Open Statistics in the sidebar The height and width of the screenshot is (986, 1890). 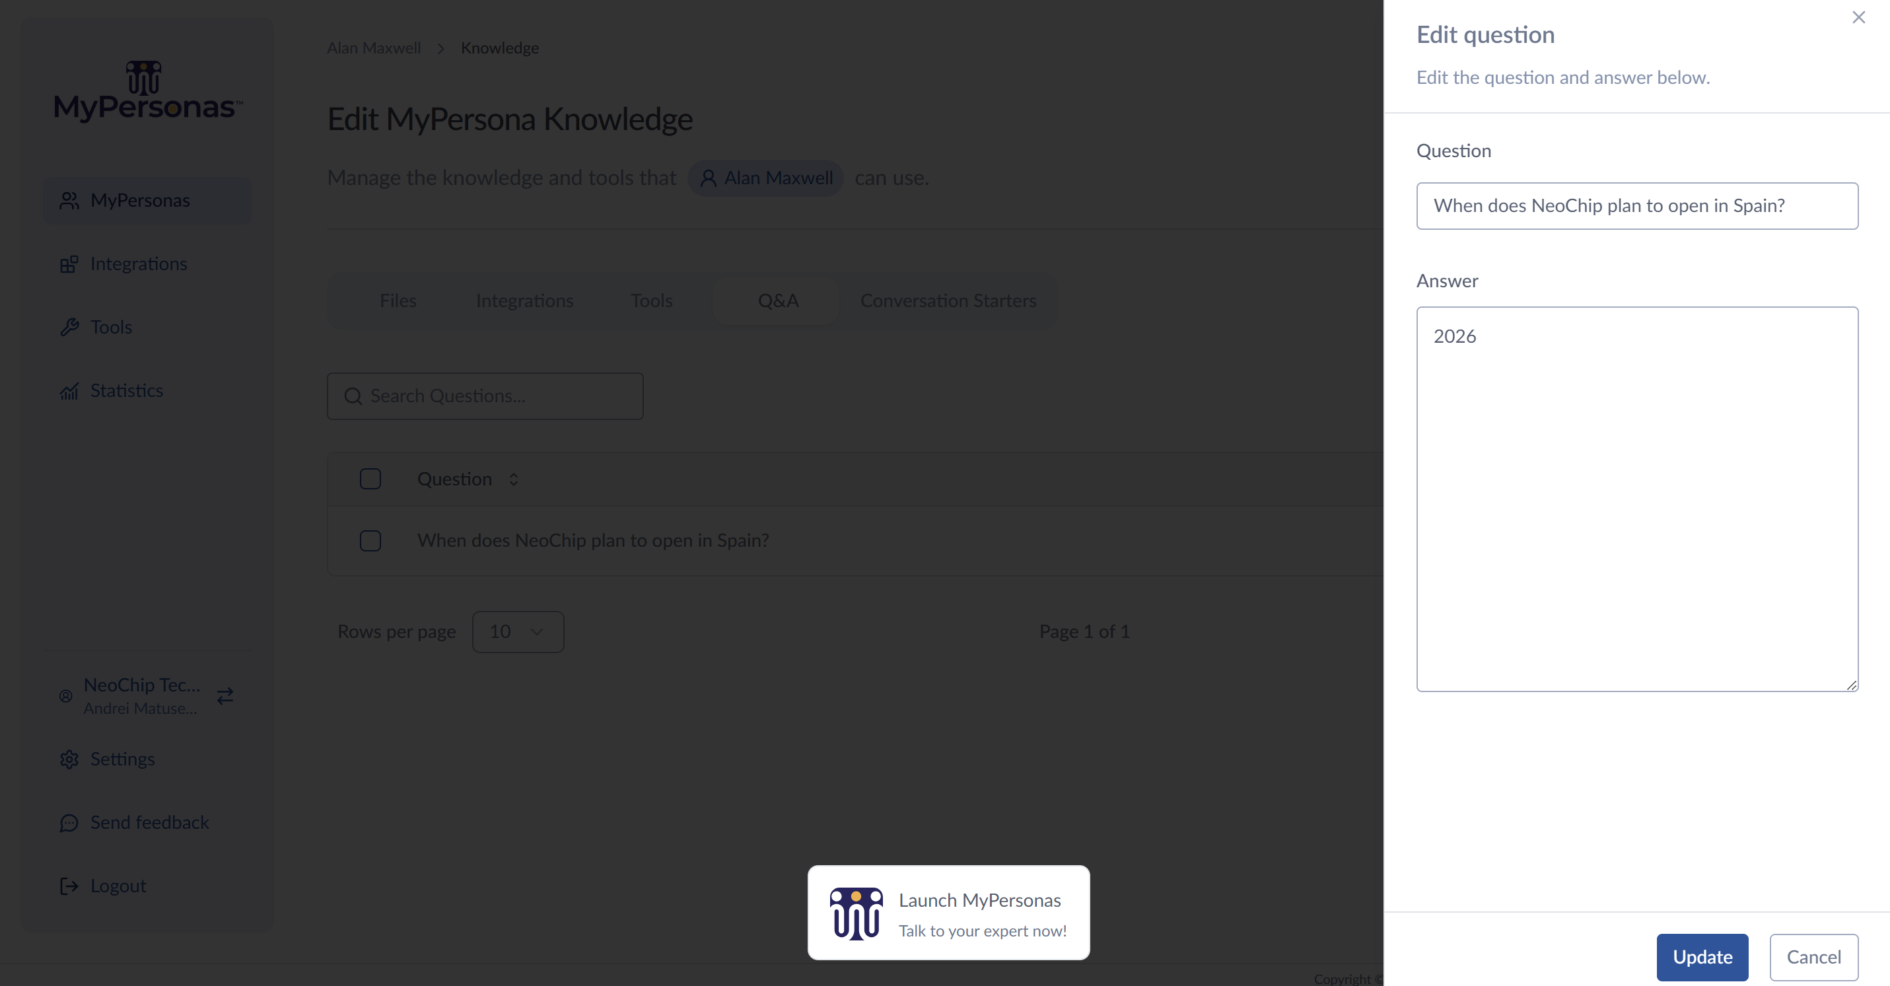point(147,391)
